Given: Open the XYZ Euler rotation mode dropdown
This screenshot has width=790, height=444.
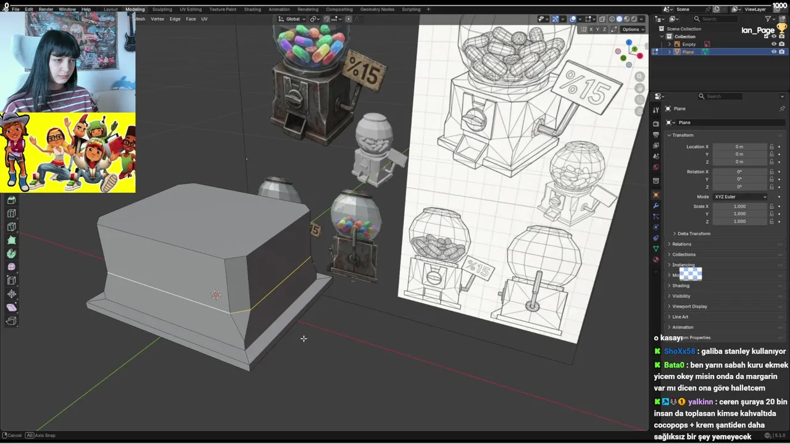Looking at the screenshot, I should coord(740,197).
